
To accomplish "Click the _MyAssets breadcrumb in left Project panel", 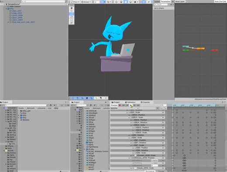I will [30, 108].
